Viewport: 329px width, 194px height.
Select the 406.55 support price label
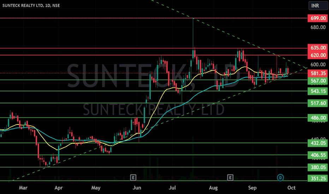318,155
